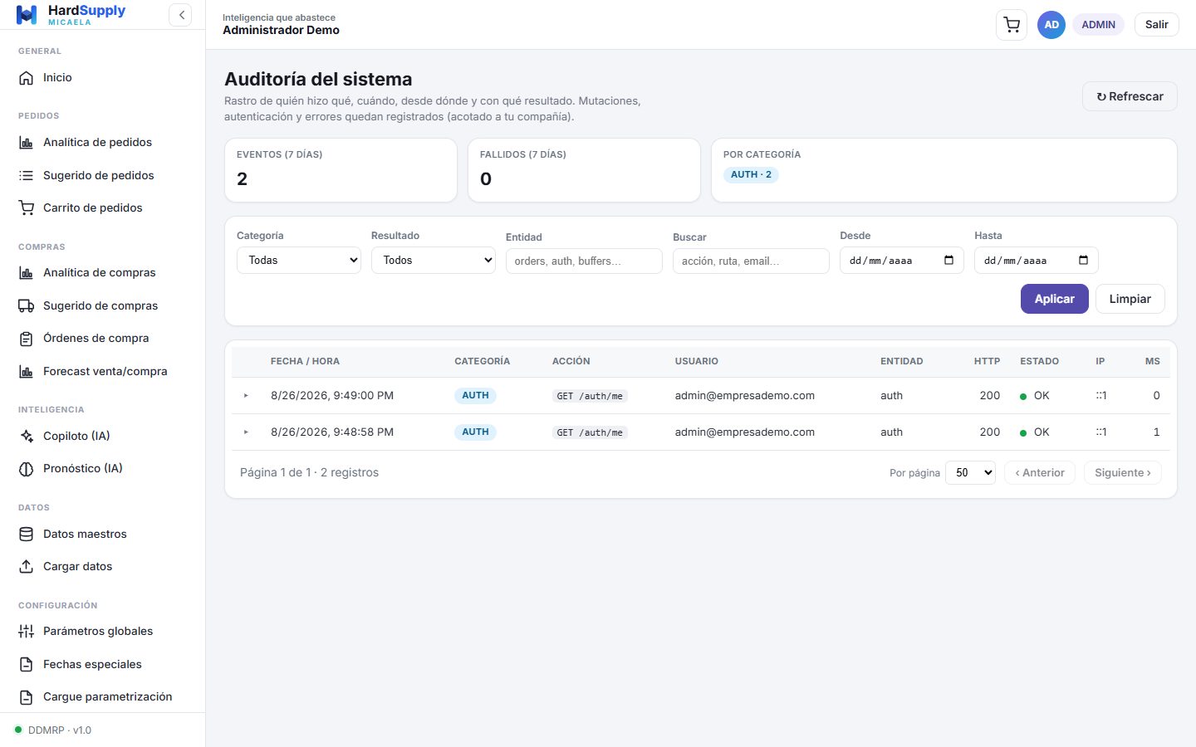This screenshot has height=747, width=1196.
Task: Click the Sugerido de compras truck icon
Action: point(27,305)
